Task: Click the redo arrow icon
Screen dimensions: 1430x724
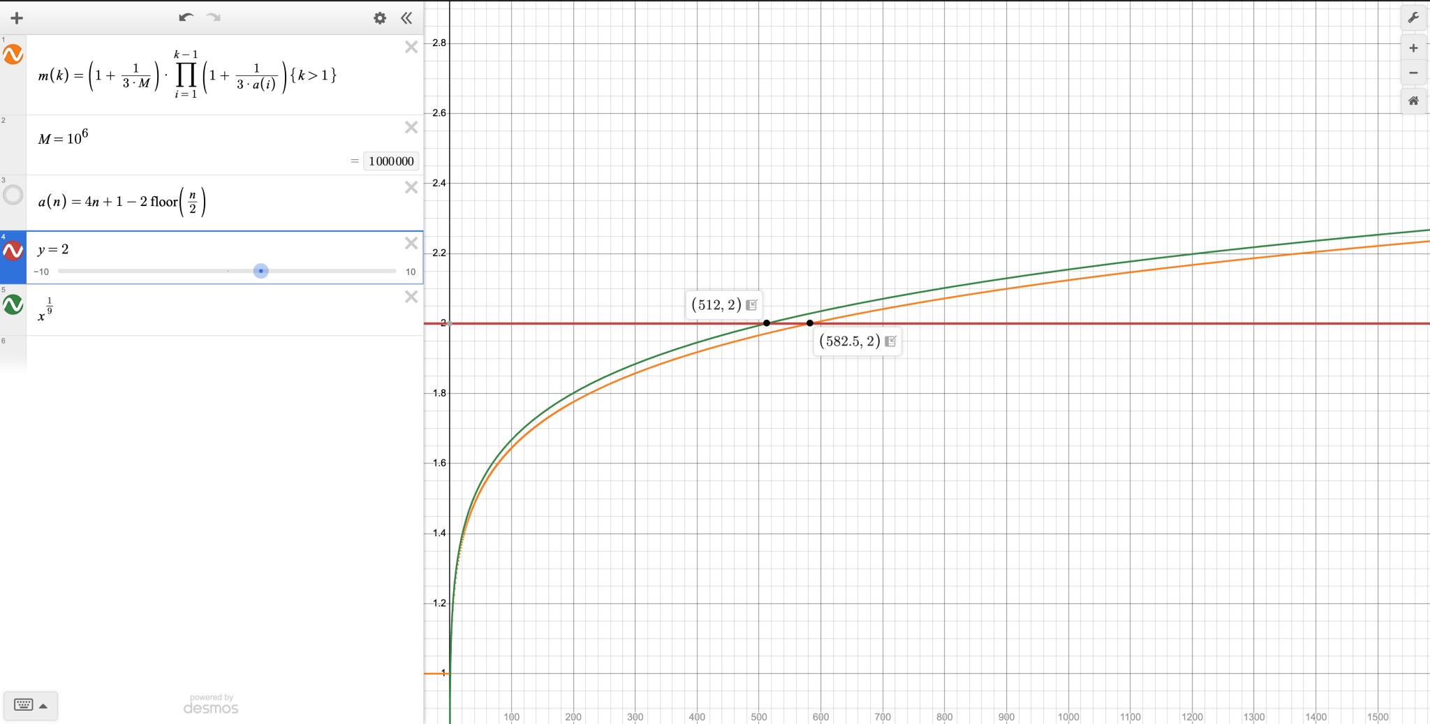Action: 214,18
